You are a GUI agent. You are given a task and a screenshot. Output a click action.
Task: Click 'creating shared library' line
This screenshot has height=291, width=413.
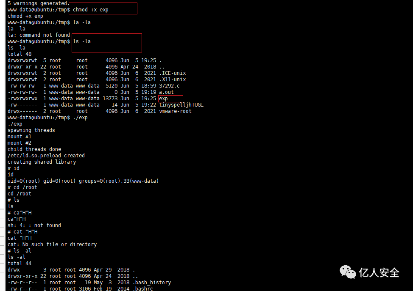click(x=42, y=162)
